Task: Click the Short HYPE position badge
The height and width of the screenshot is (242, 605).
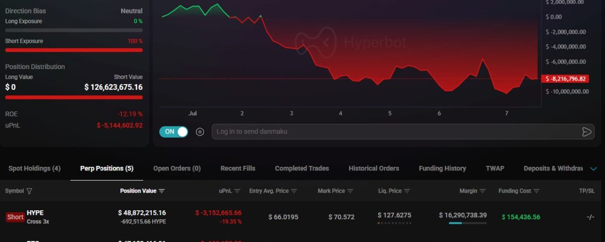Action: click(x=15, y=217)
